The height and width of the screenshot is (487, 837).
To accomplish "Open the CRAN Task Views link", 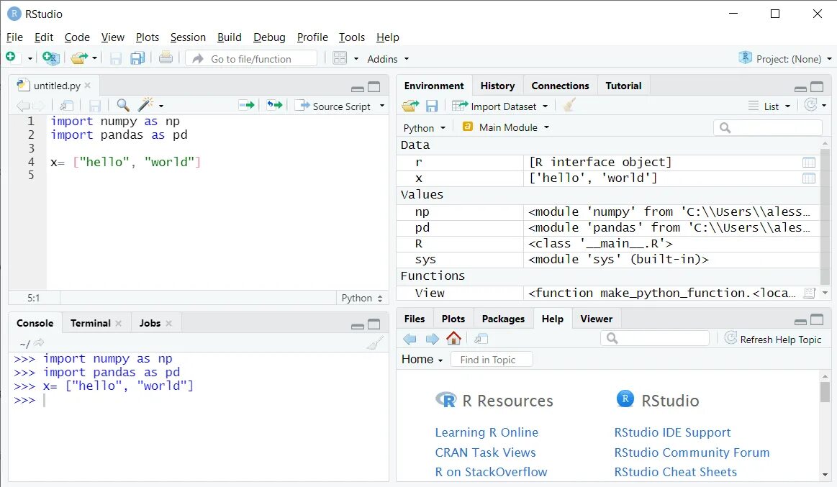I will (485, 452).
